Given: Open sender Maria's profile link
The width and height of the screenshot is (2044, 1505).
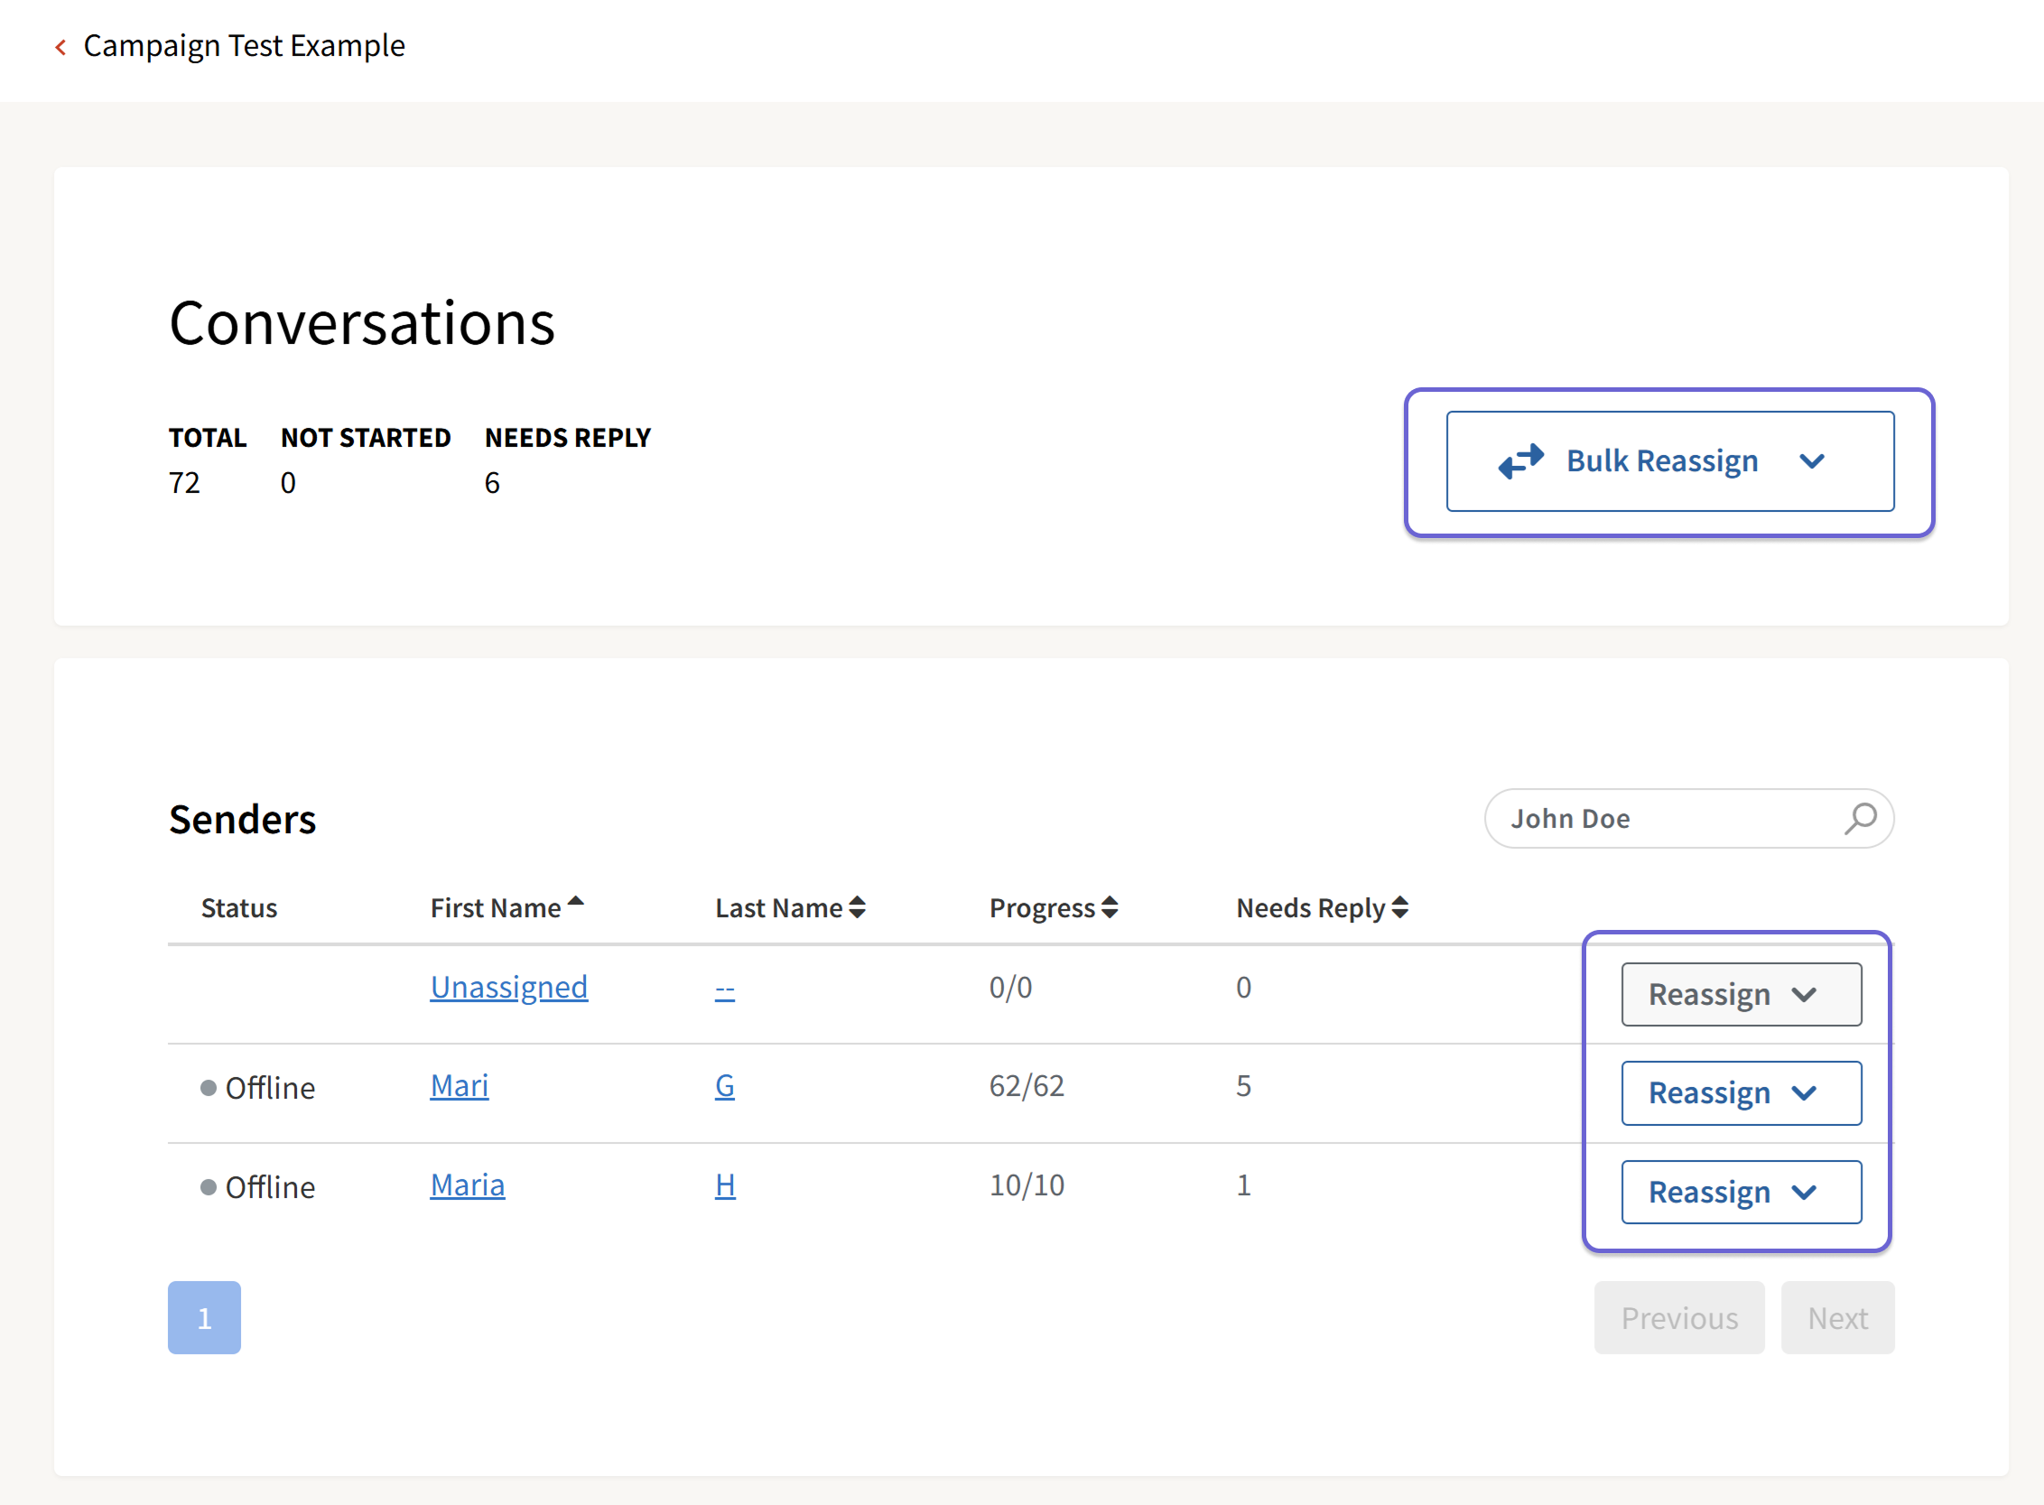Looking at the screenshot, I should (x=468, y=1184).
